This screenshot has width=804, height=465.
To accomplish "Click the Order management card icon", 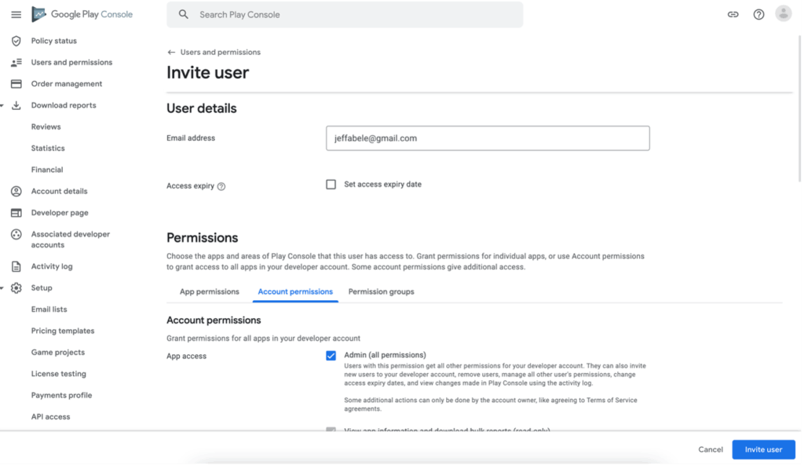I will [16, 84].
